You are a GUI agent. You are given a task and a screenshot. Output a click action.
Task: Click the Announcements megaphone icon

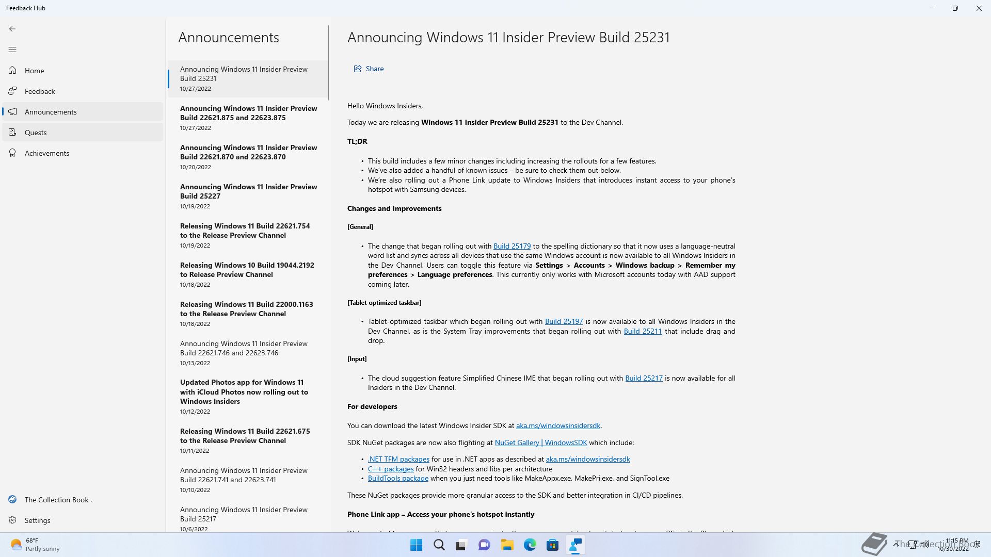point(12,111)
